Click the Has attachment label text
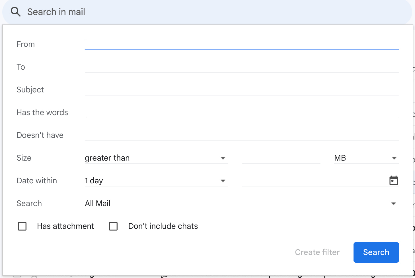Image resolution: width=415 pixels, height=278 pixels. (65, 226)
